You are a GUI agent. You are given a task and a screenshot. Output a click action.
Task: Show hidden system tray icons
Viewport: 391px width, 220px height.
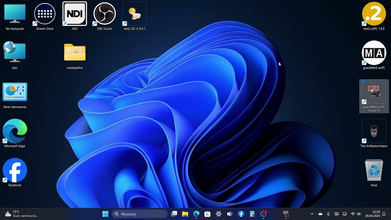(312, 214)
